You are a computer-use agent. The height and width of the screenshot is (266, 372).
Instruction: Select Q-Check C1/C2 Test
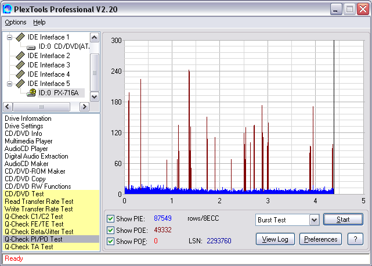(51, 217)
